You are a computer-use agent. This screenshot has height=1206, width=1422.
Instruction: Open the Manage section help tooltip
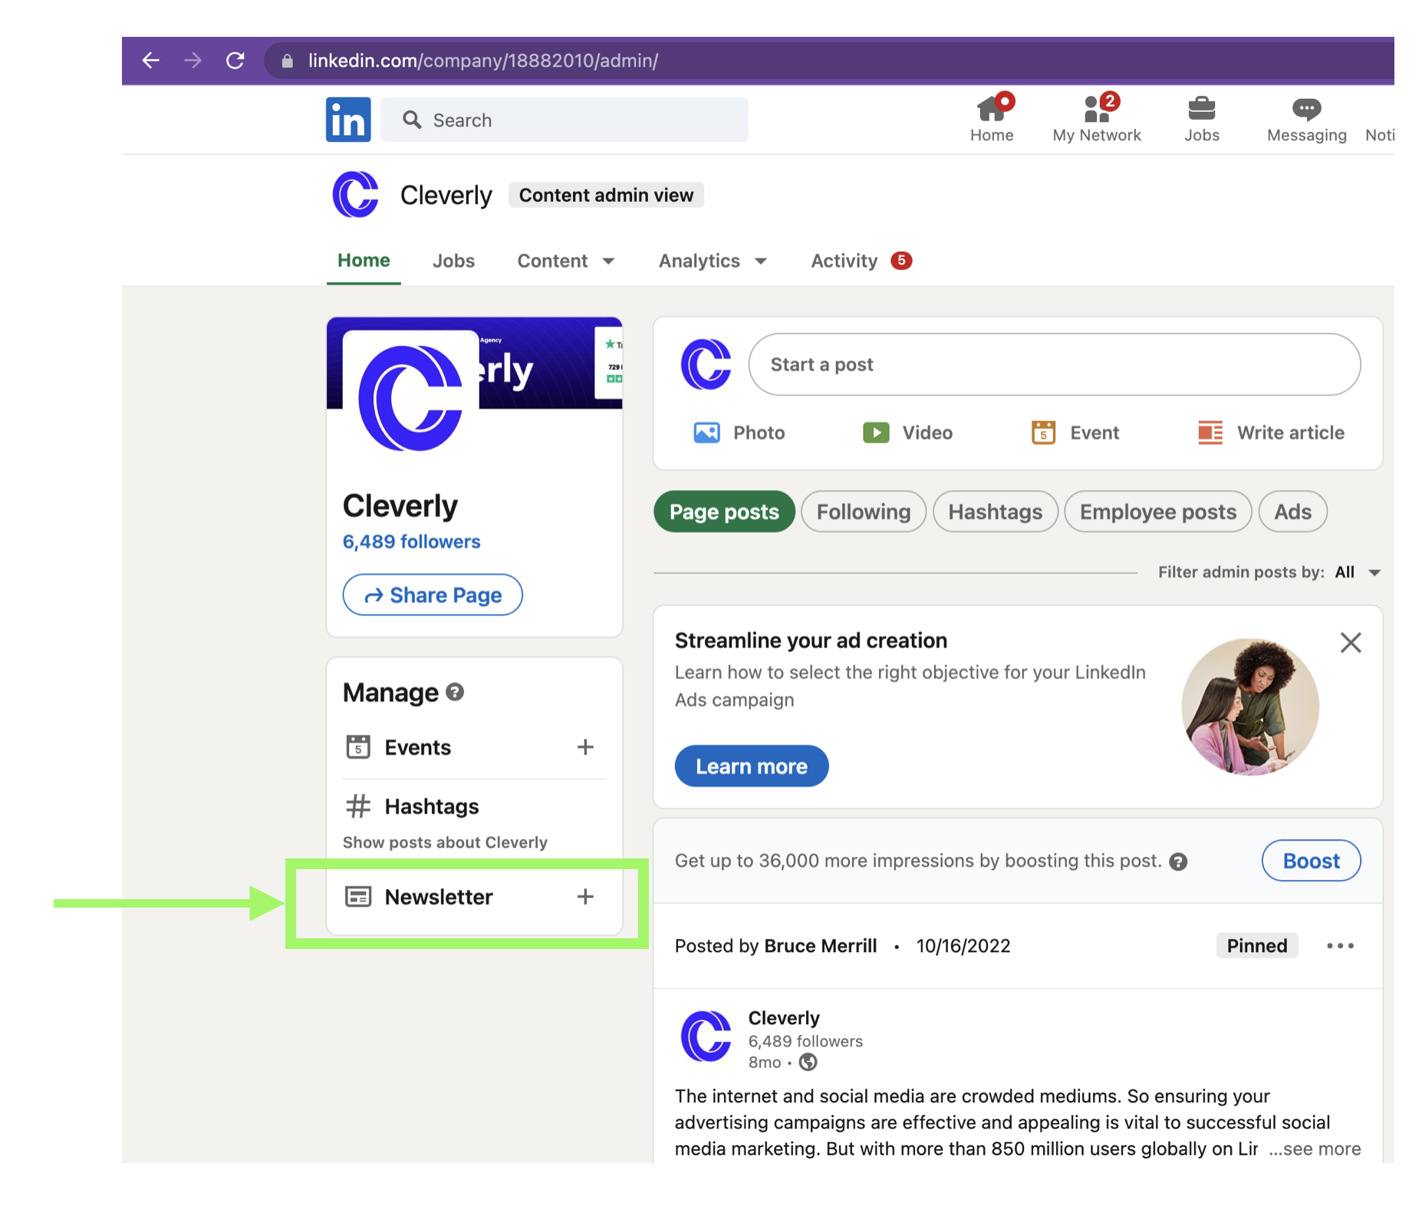[456, 691]
